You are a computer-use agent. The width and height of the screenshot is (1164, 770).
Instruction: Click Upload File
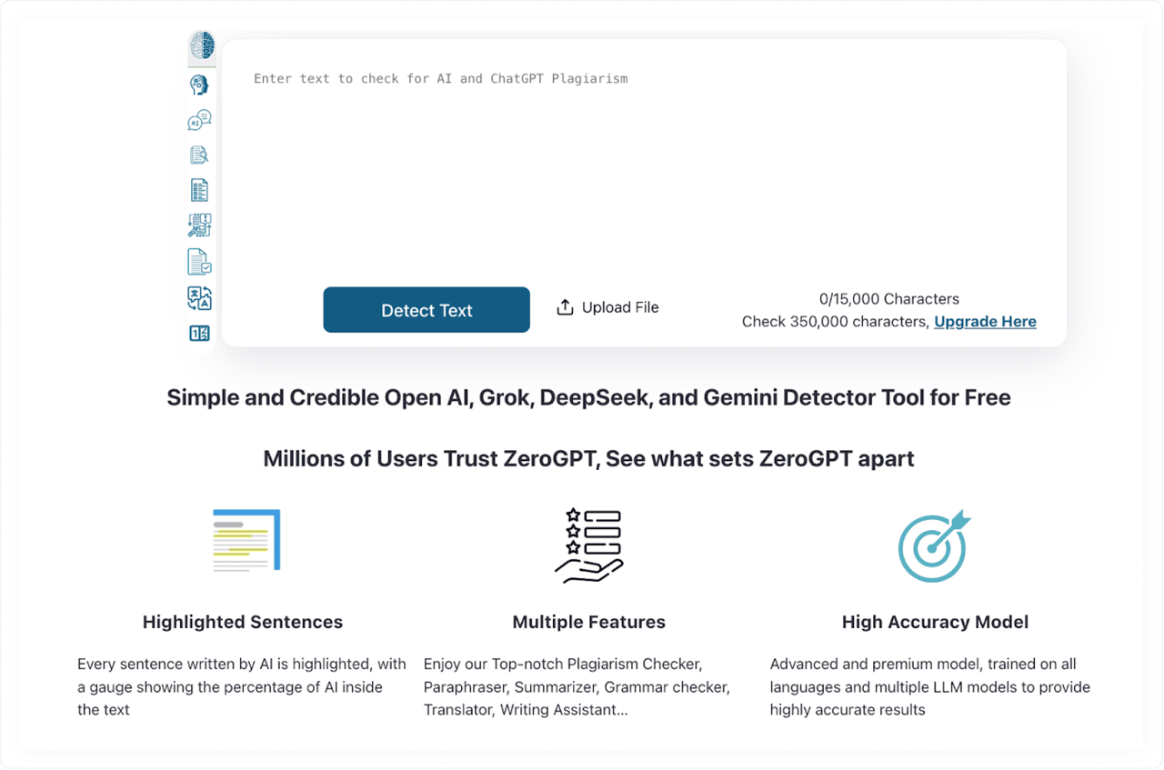tap(620, 306)
